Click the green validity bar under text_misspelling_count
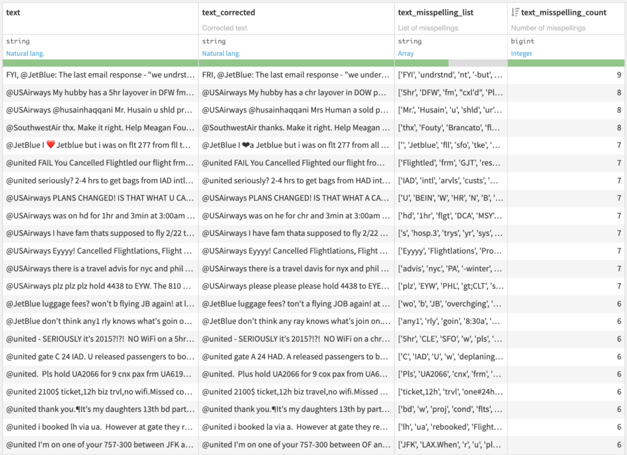 click(x=566, y=63)
